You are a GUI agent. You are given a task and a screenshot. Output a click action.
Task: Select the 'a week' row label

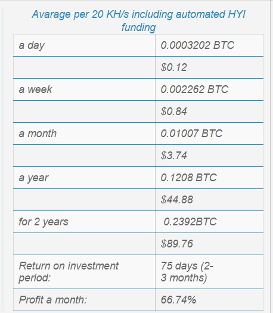(x=35, y=89)
